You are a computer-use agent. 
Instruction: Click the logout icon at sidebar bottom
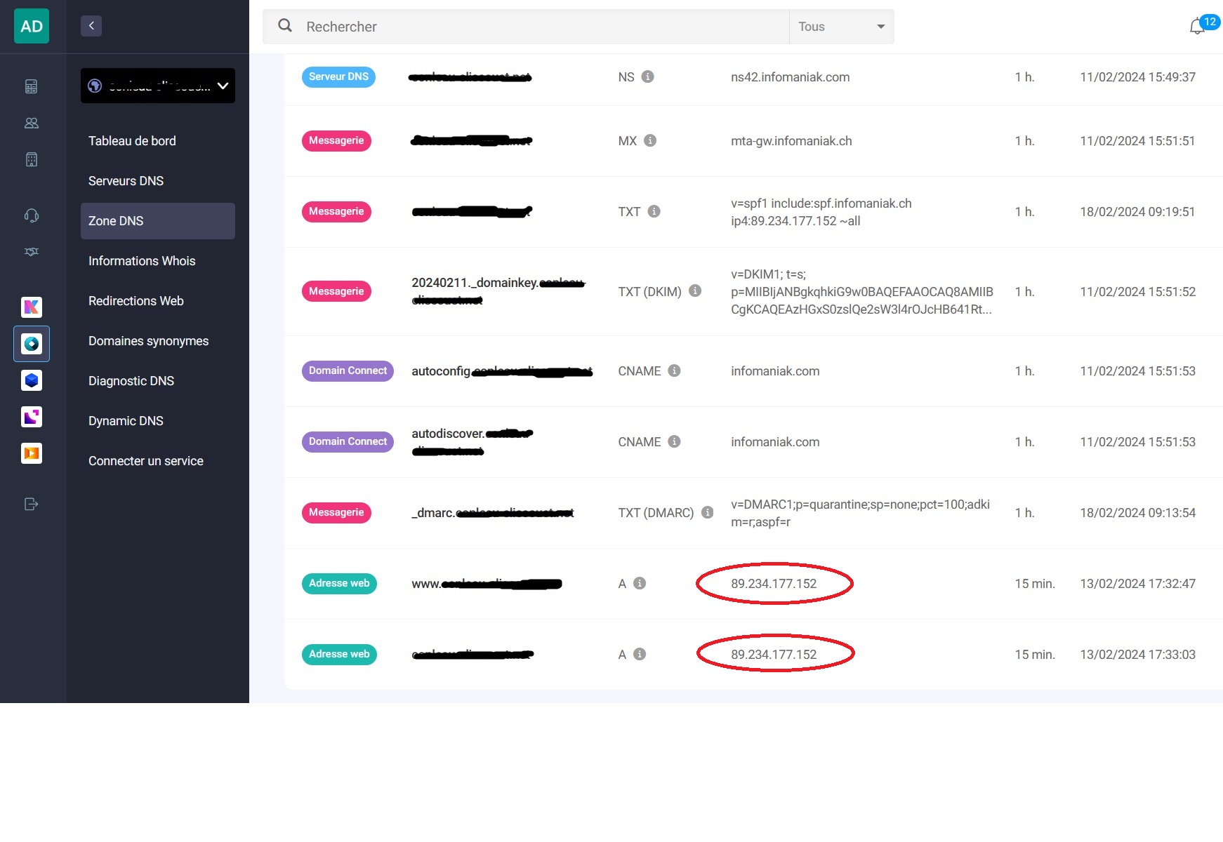(31, 504)
